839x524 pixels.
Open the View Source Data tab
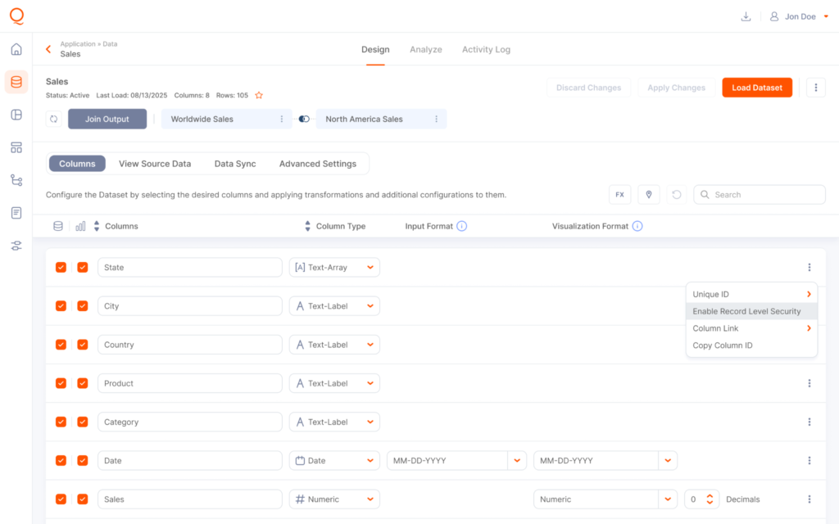click(x=155, y=164)
